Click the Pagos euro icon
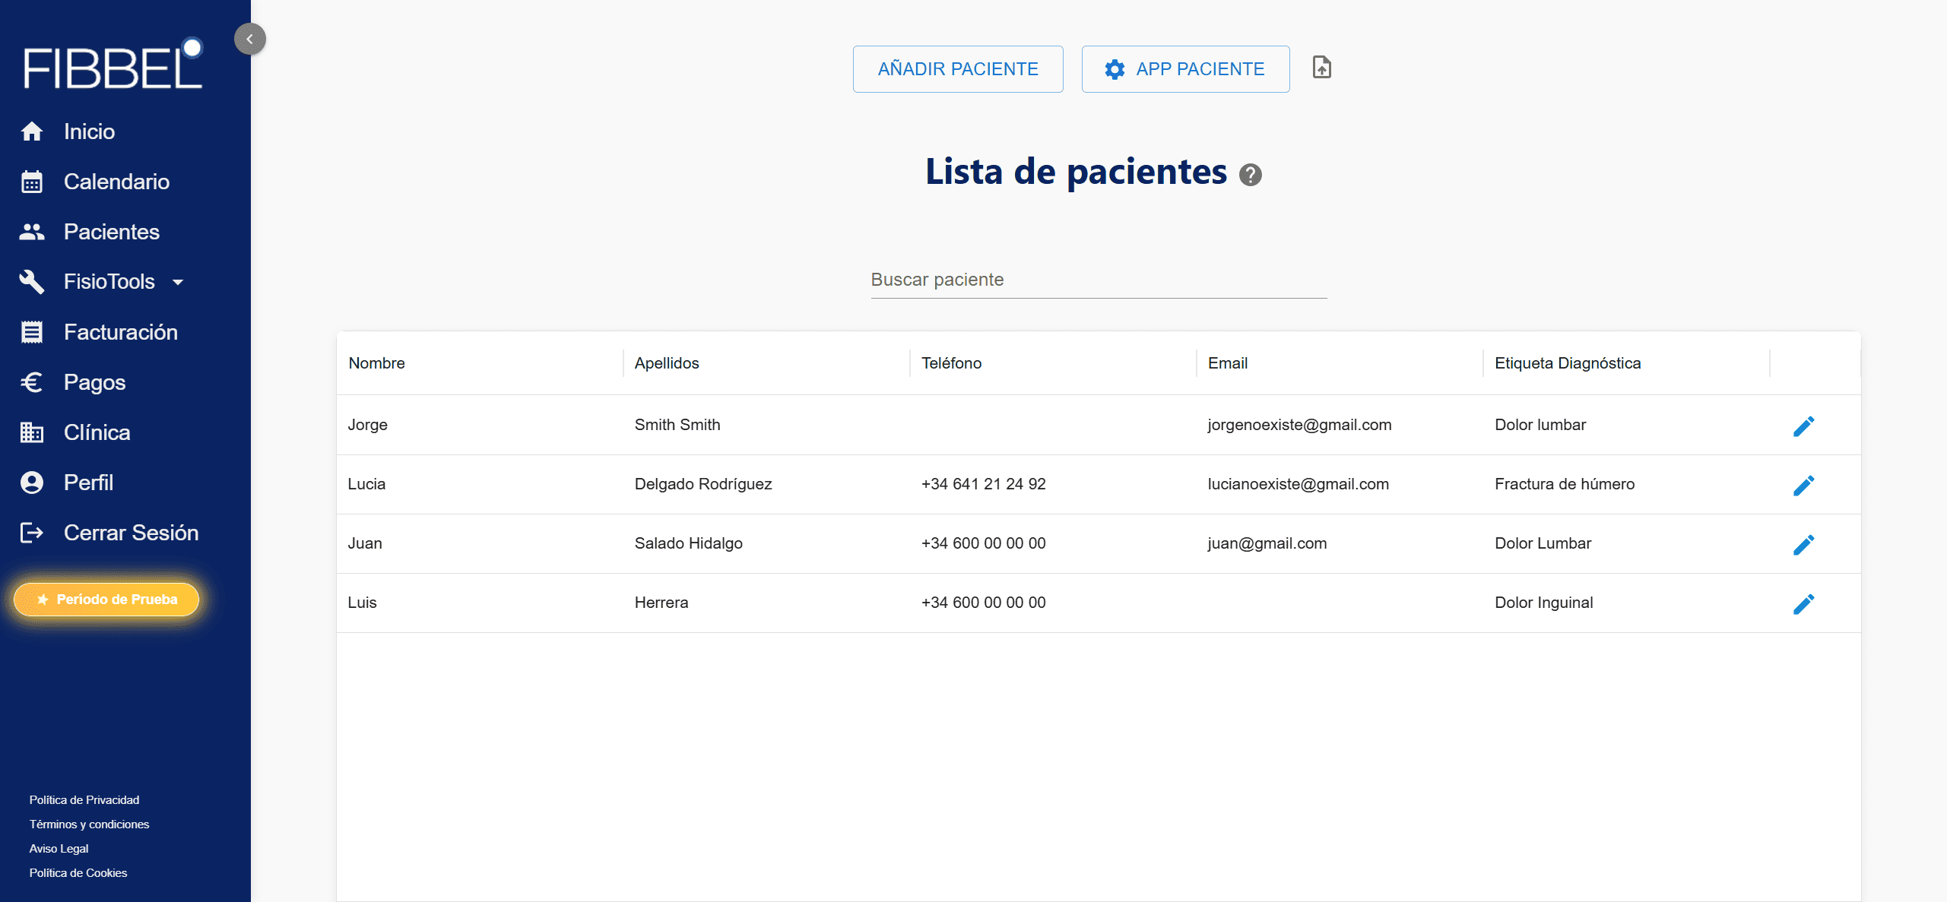The image size is (1947, 902). pos(32,382)
